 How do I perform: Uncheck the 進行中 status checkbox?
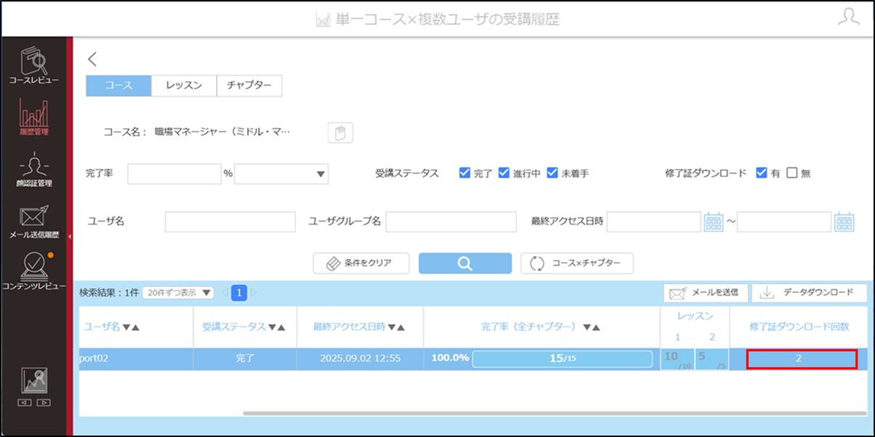[x=504, y=173]
